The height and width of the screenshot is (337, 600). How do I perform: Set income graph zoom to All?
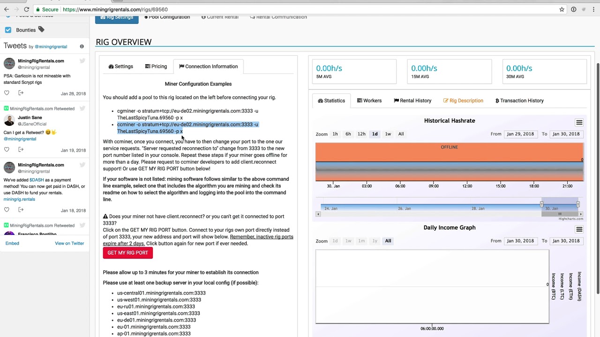(x=388, y=241)
